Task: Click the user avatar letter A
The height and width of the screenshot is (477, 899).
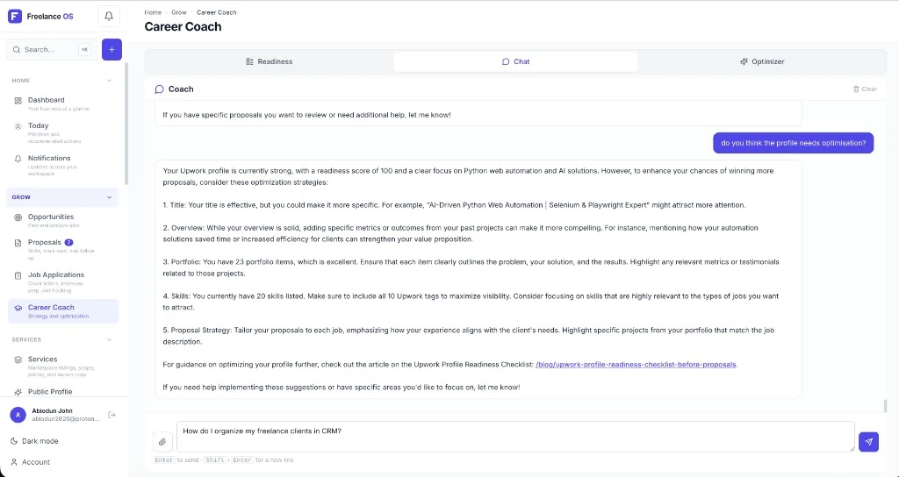Action: [x=18, y=415]
